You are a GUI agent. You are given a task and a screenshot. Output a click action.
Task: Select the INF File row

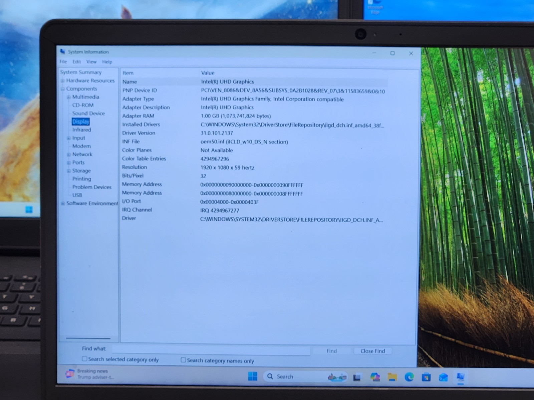pyautogui.click(x=254, y=142)
